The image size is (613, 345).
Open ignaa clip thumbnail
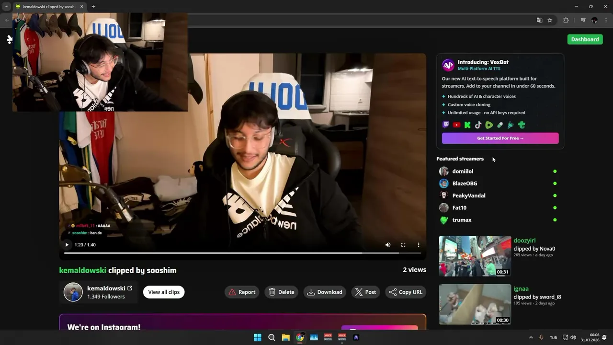(x=475, y=304)
